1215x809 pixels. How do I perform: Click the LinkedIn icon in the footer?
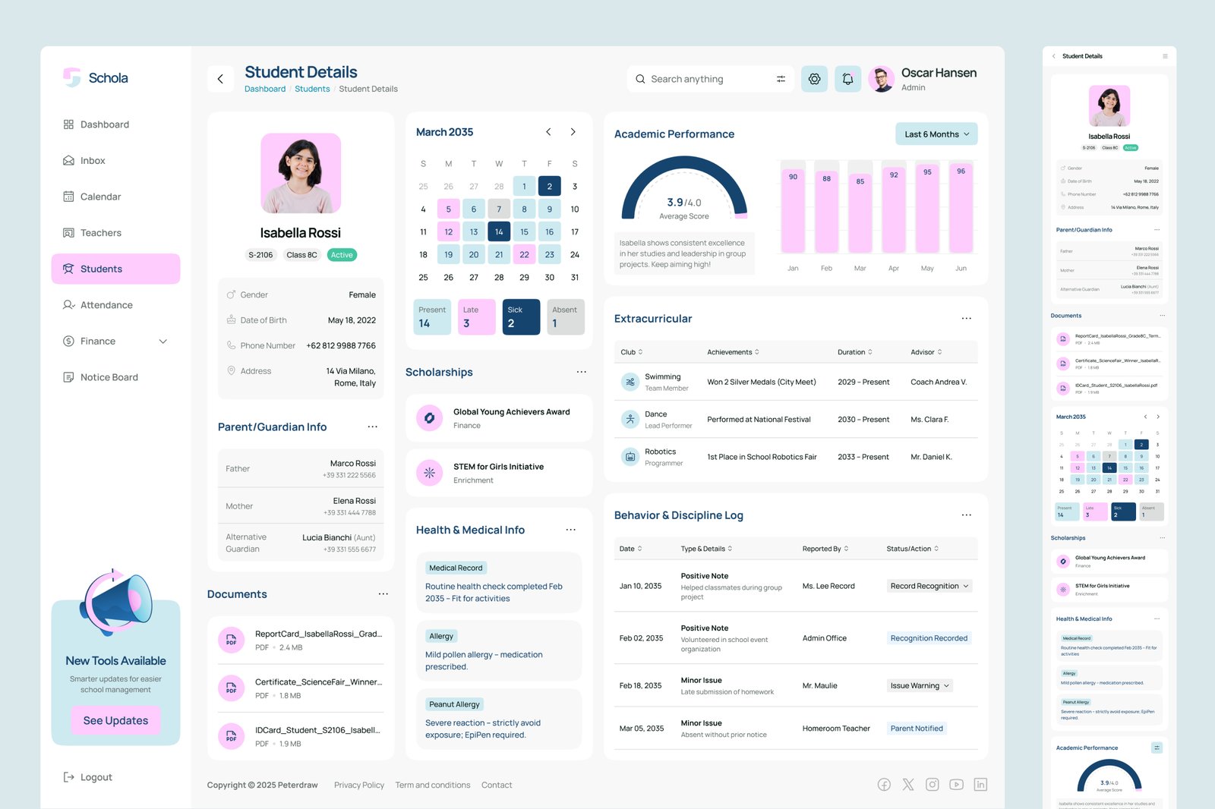click(x=980, y=784)
